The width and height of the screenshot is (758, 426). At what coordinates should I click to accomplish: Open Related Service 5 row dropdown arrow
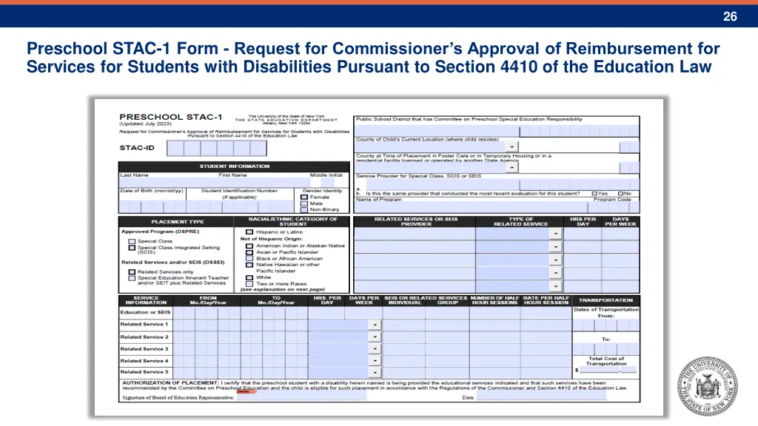[375, 373]
